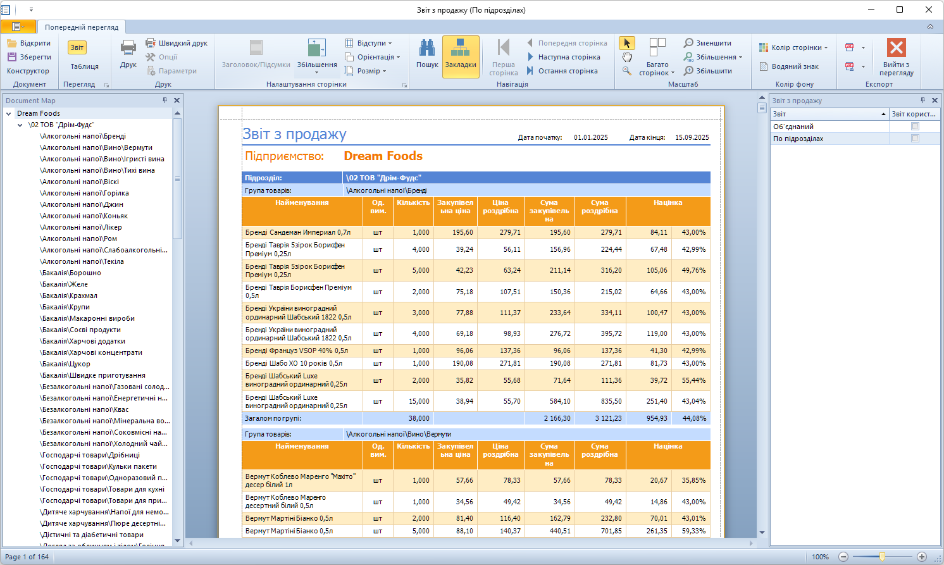944x565 pixels.
Task: Switch to the Попередній перегляд tab
Action: pos(82,27)
